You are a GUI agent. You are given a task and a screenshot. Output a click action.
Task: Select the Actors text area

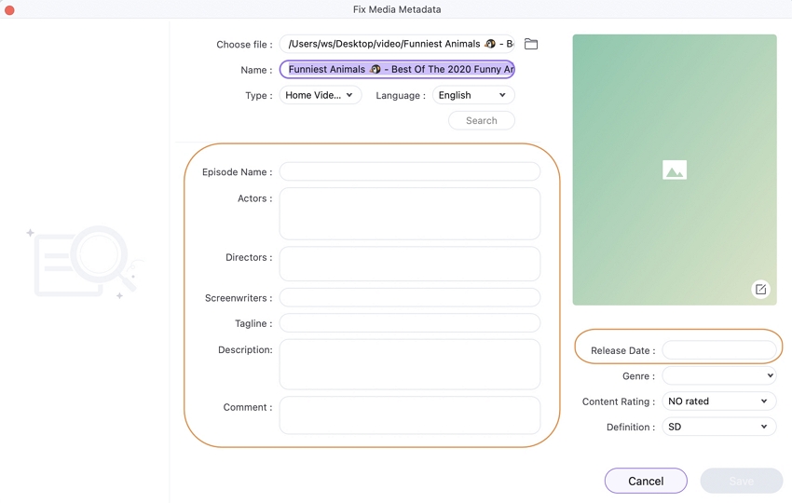(x=409, y=213)
